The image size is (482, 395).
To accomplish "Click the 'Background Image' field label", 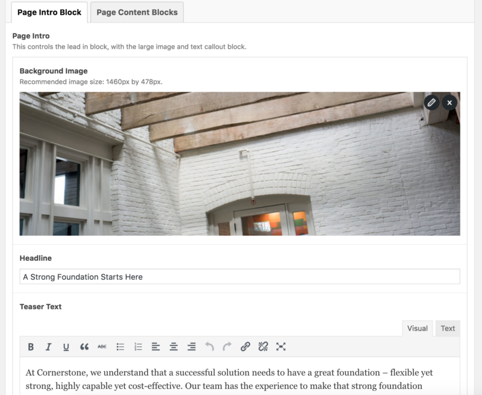I will [x=54, y=71].
